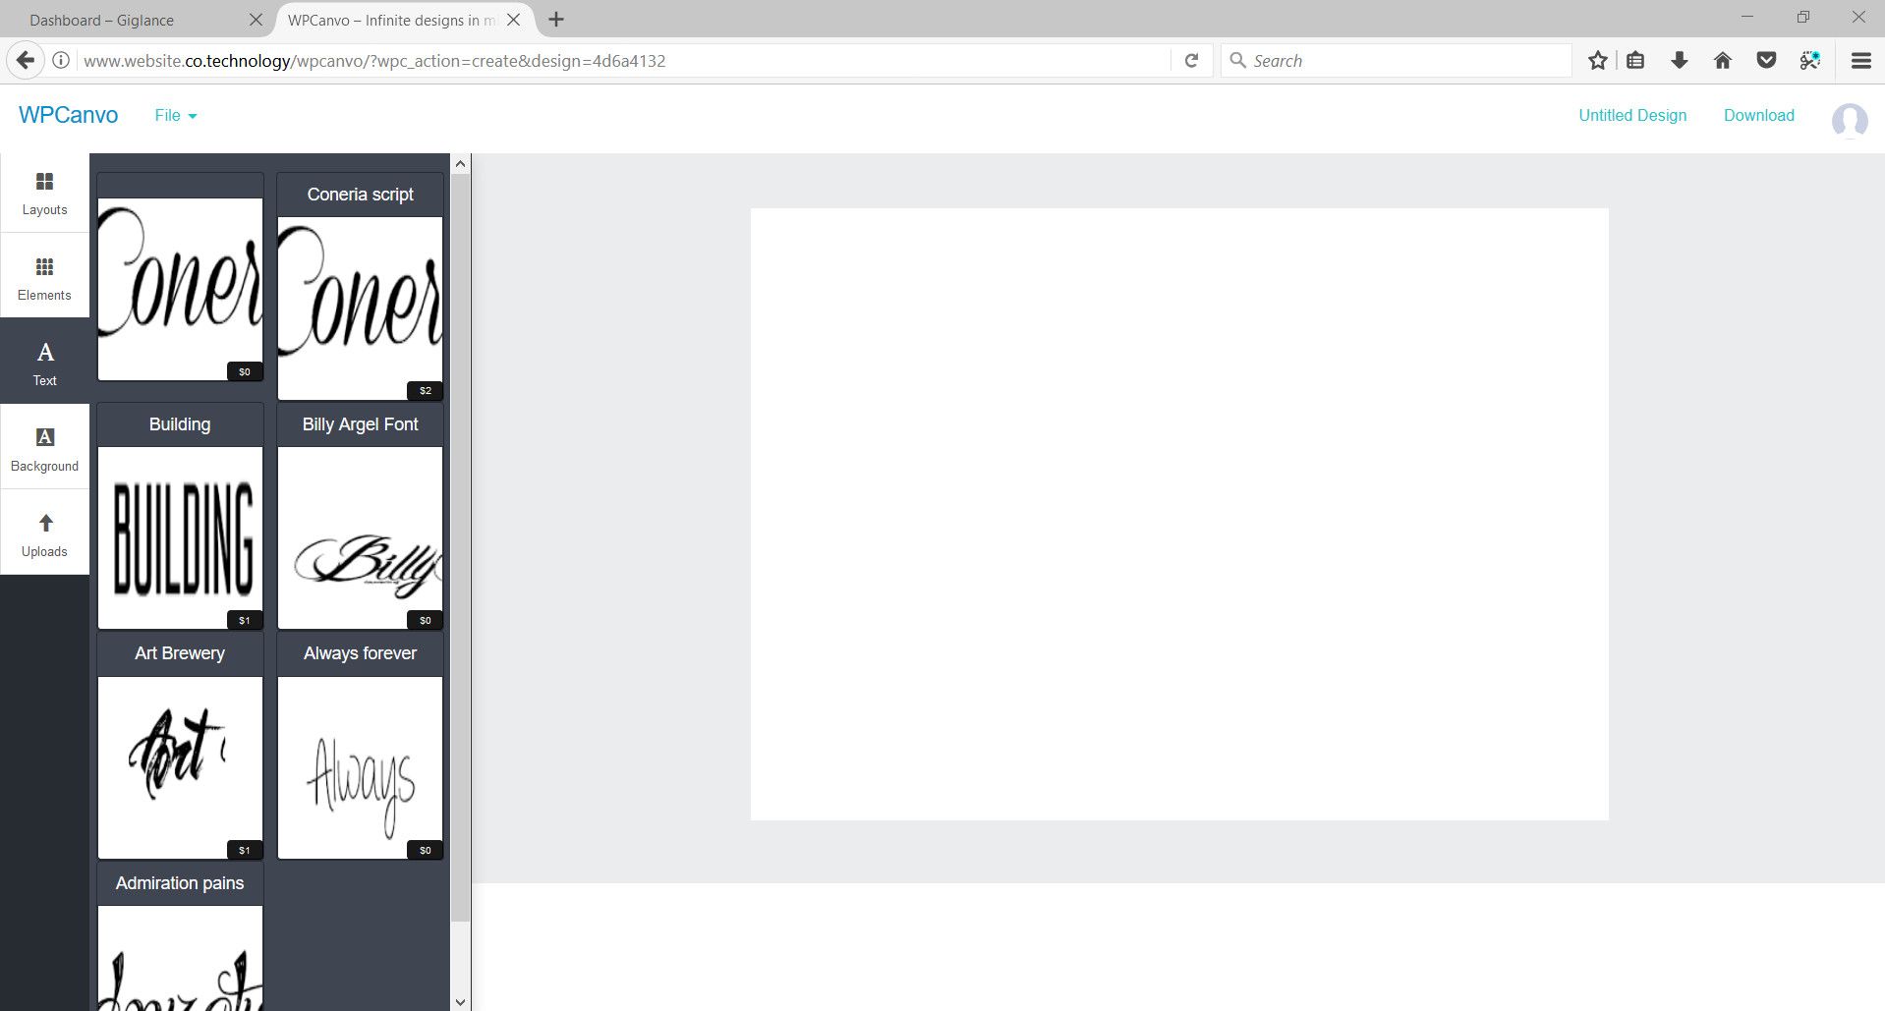
Task: Click the WPCanvo logo link
Action: (68, 115)
